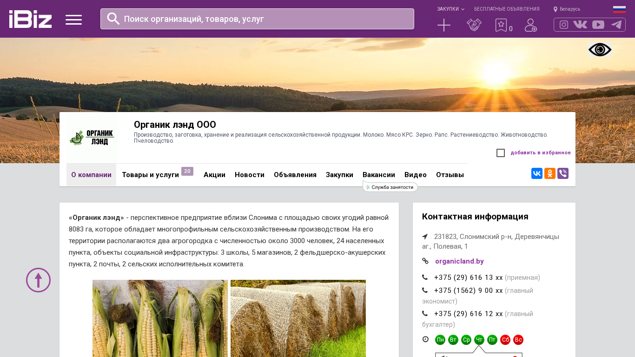Share company page via Viber
The width and height of the screenshot is (635, 357).
[563, 173]
